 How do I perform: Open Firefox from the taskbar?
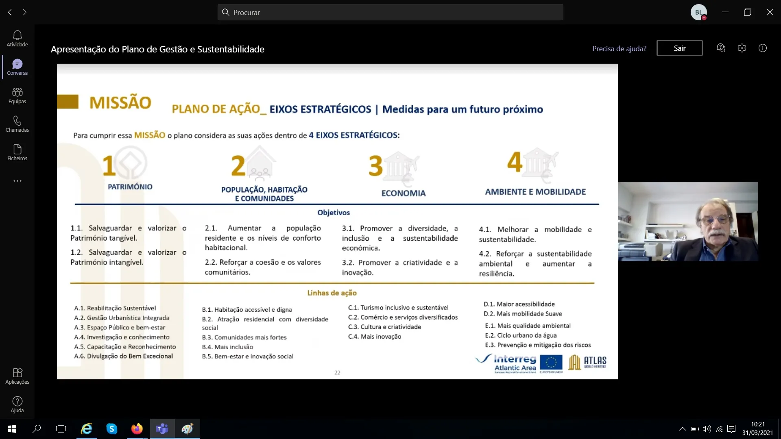[x=137, y=429]
